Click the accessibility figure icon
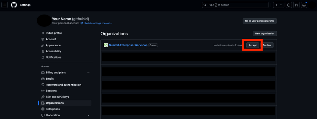Image resolution: width=317 pixels, height=119 pixels. (x=43, y=51)
